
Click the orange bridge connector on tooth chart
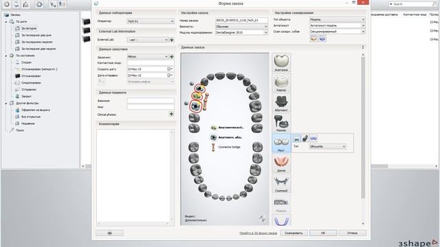[206, 102]
